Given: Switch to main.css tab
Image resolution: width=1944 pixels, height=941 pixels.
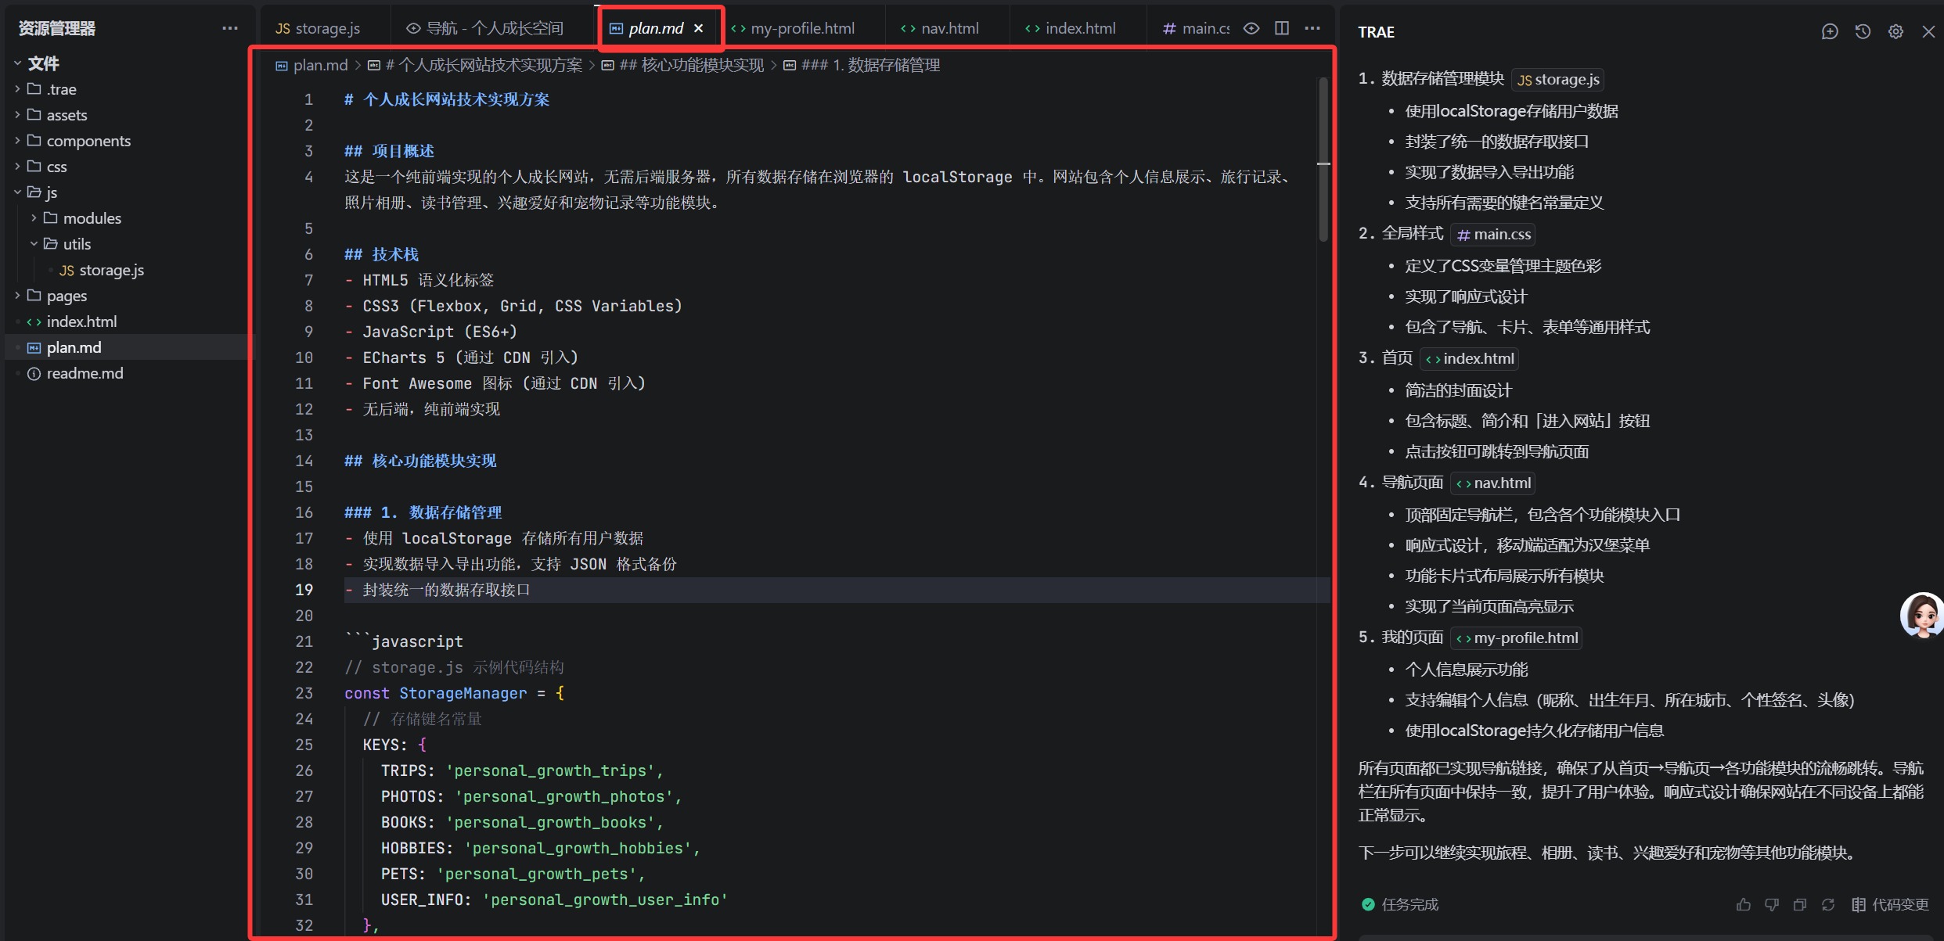Looking at the screenshot, I should tap(1197, 28).
